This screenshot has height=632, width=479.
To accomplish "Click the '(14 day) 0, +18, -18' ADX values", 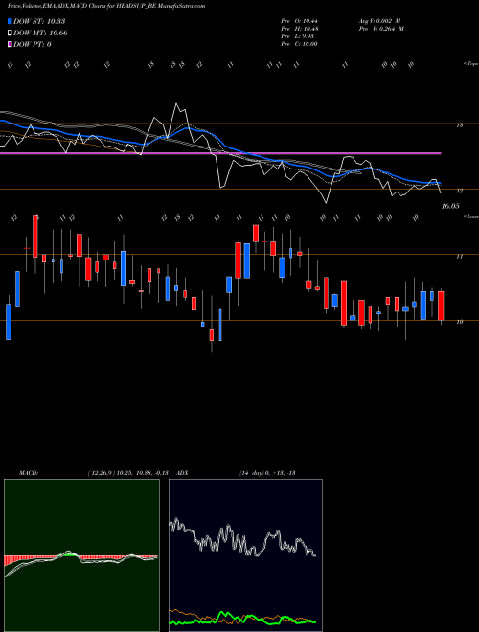I will coord(267,473).
